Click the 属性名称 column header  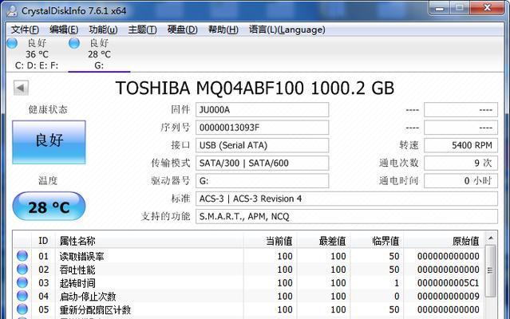pos(149,241)
